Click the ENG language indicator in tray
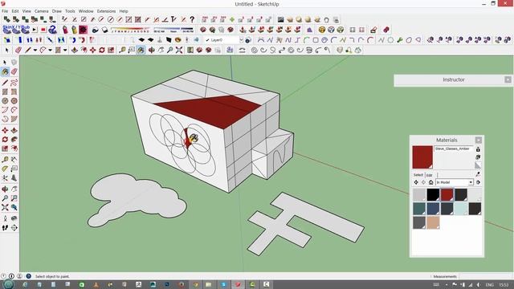 (x=489, y=285)
